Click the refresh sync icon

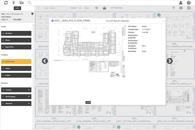click(6, 3)
